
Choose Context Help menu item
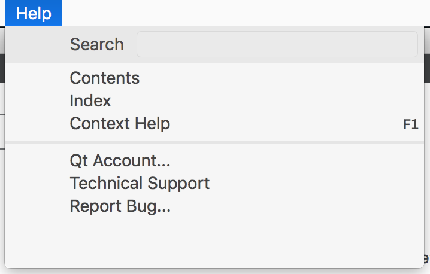coord(120,124)
